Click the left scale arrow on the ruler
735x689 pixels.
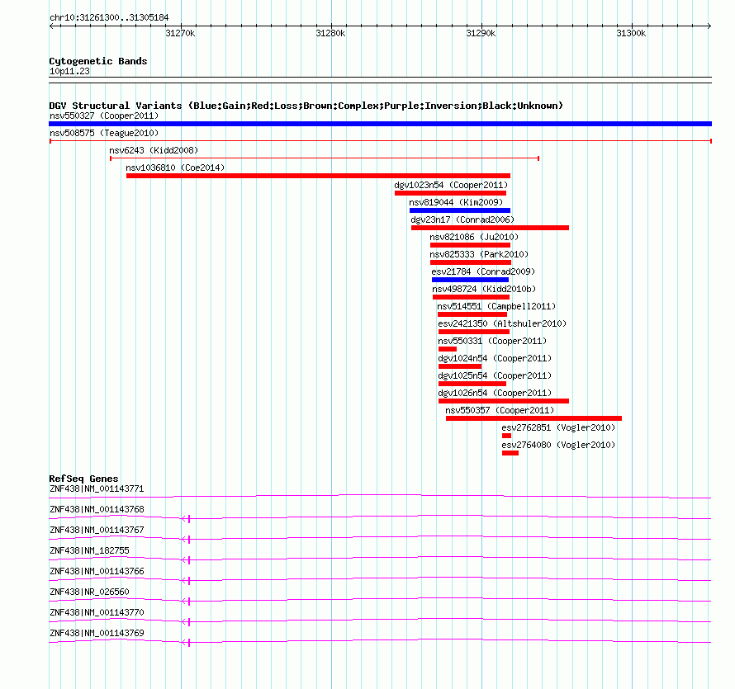pos(51,26)
